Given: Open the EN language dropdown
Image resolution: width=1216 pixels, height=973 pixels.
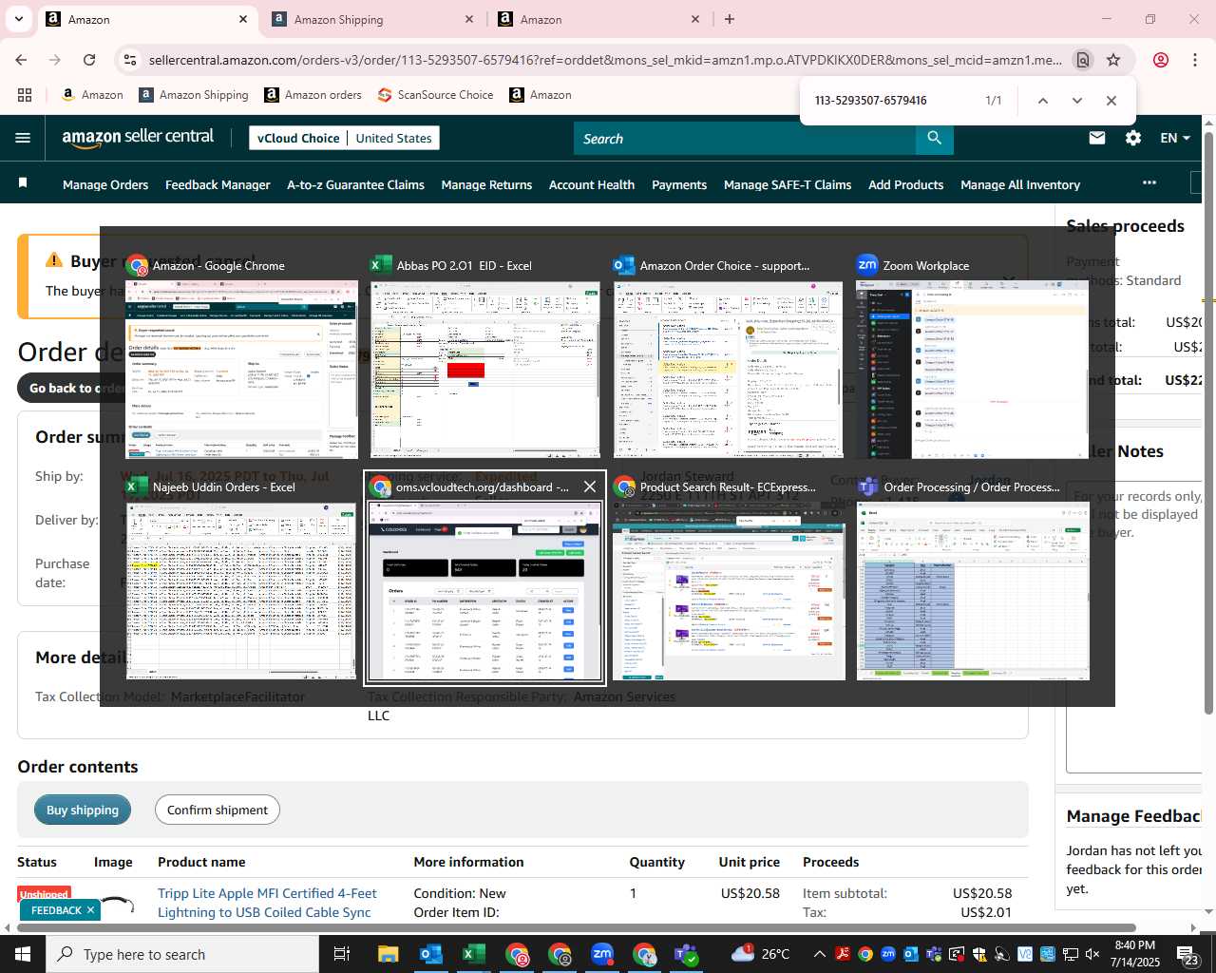Looking at the screenshot, I should tap(1175, 138).
